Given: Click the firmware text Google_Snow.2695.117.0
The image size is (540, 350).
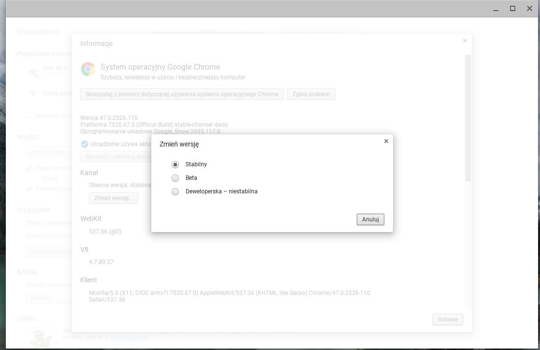Looking at the screenshot, I should pyautogui.click(x=187, y=131).
